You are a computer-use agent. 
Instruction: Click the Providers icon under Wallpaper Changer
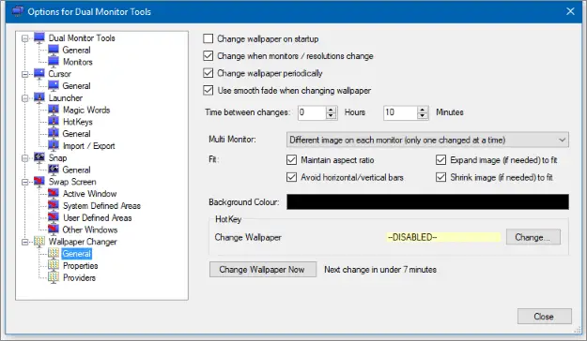(x=54, y=277)
